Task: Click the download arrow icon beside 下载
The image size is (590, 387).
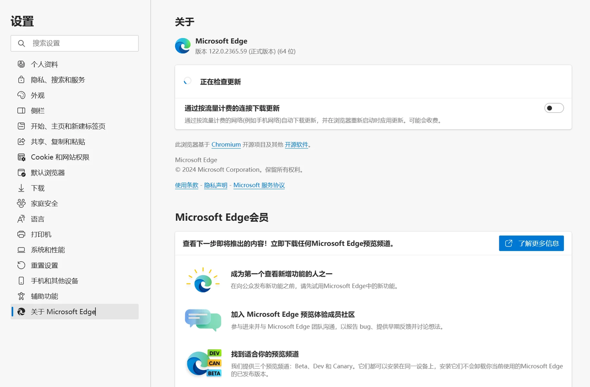Action: [21, 188]
